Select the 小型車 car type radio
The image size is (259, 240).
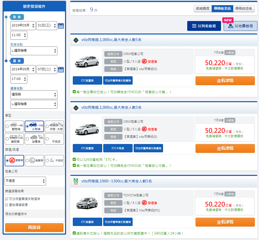click(27, 126)
